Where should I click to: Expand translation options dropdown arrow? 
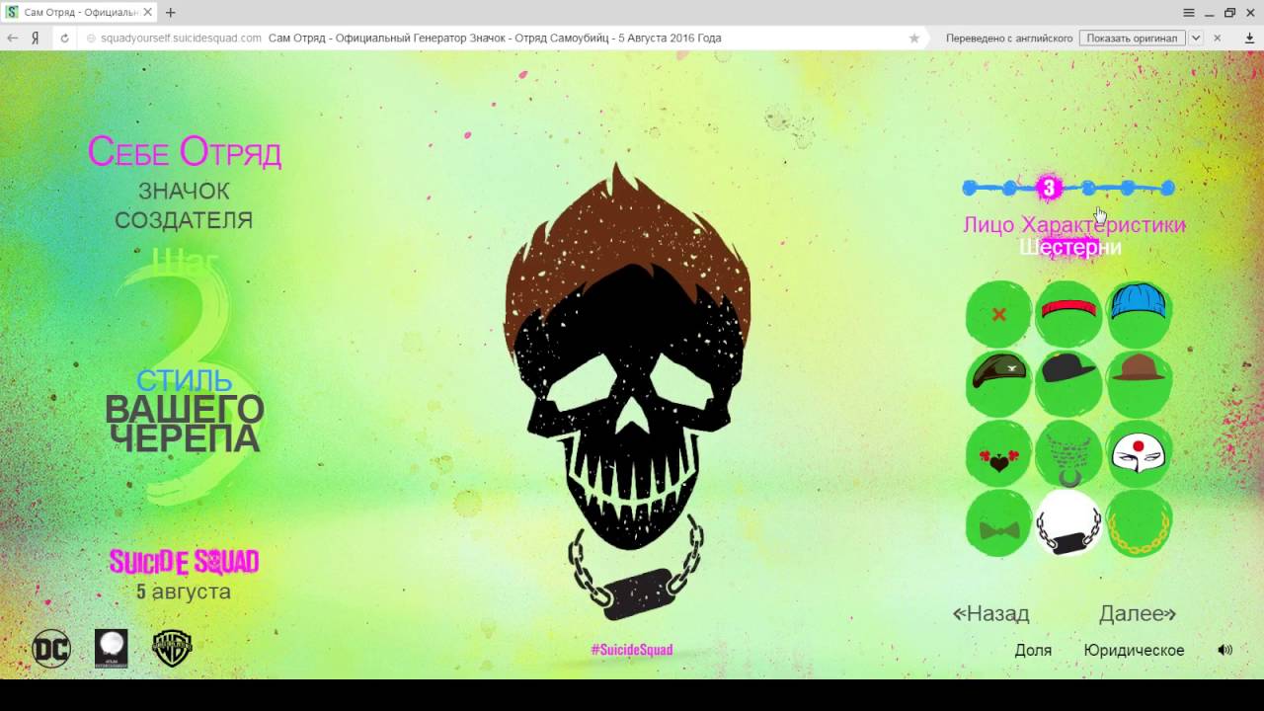(1195, 38)
